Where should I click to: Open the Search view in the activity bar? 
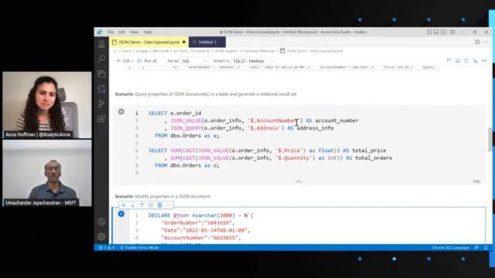[101, 59]
